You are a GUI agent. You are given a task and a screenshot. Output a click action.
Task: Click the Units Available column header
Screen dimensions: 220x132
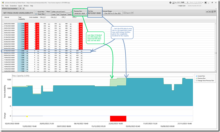click(x=34, y=17)
